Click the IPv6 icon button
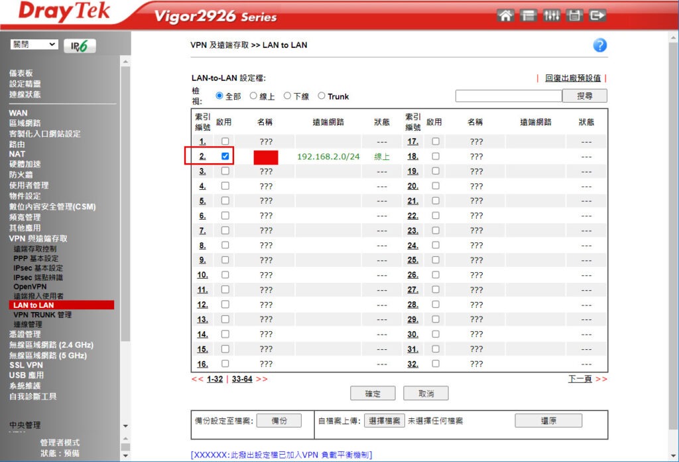This screenshot has height=462, width=679. [80, 46]
